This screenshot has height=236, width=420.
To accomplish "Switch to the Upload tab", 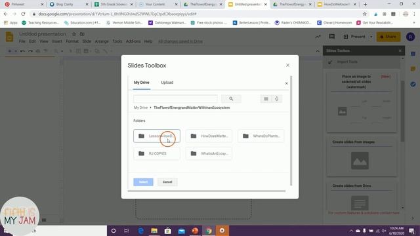I will (167, 83).
